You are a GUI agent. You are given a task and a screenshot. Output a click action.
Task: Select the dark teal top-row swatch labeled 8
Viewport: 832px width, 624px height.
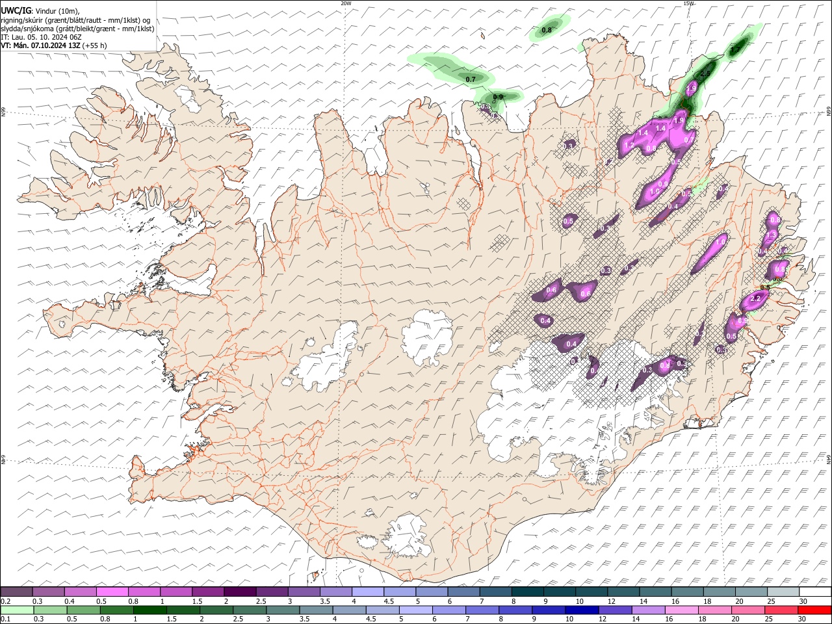[527, 591]
